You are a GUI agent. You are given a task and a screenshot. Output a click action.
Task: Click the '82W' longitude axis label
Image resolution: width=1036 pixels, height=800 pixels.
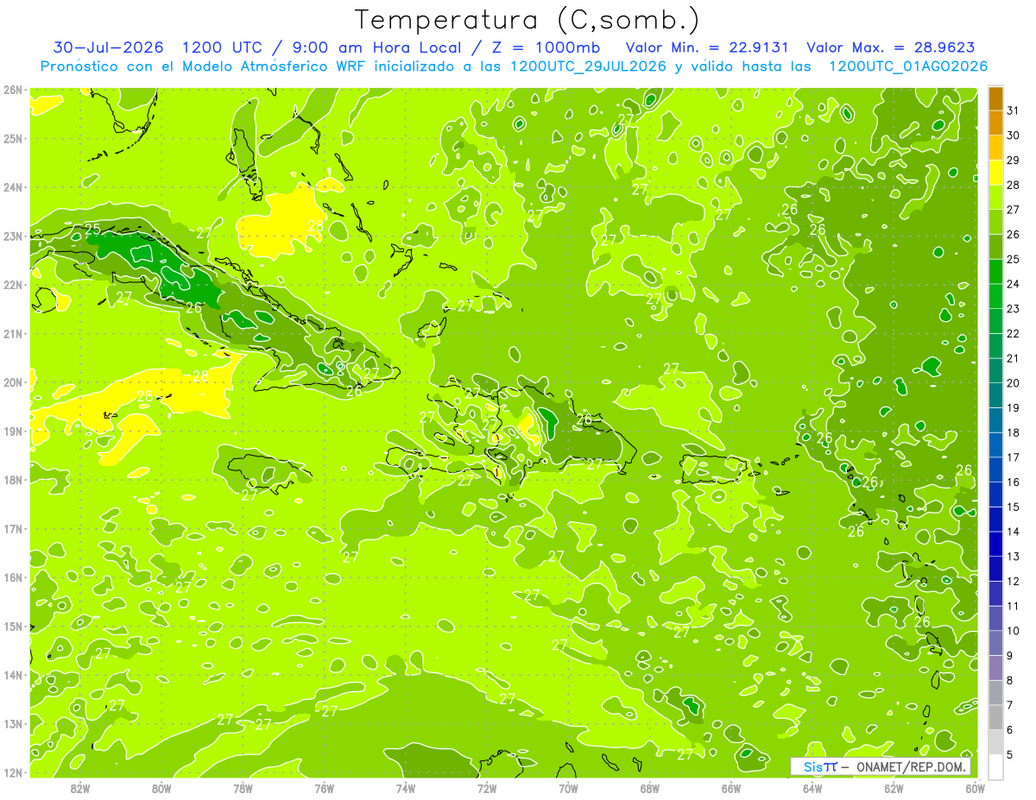coord(80,788)
